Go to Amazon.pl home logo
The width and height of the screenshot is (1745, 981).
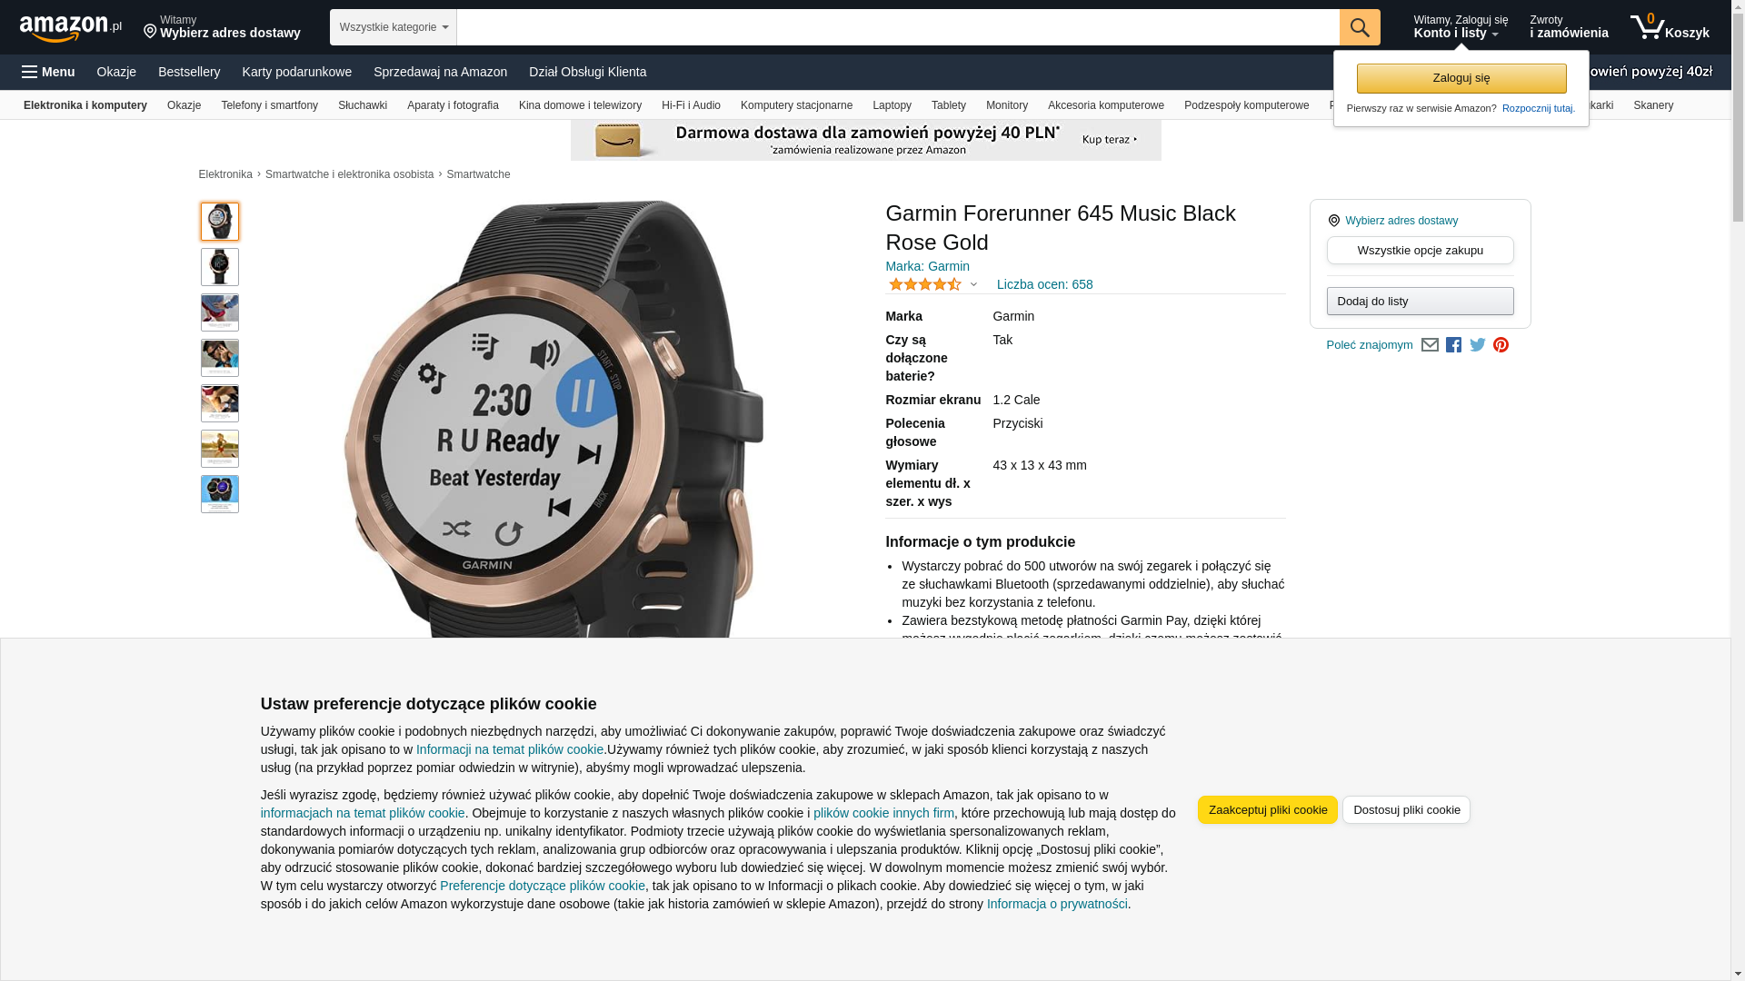pos(71,28)
